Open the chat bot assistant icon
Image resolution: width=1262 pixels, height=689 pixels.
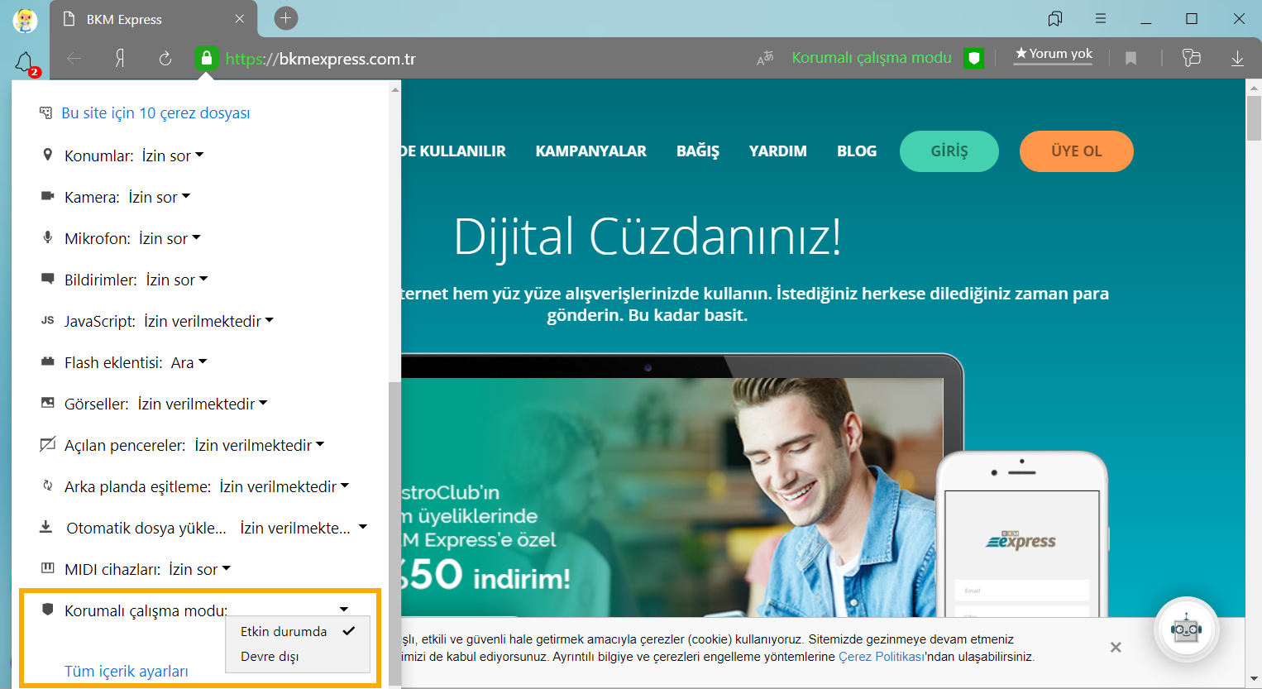pos(1187,629)
